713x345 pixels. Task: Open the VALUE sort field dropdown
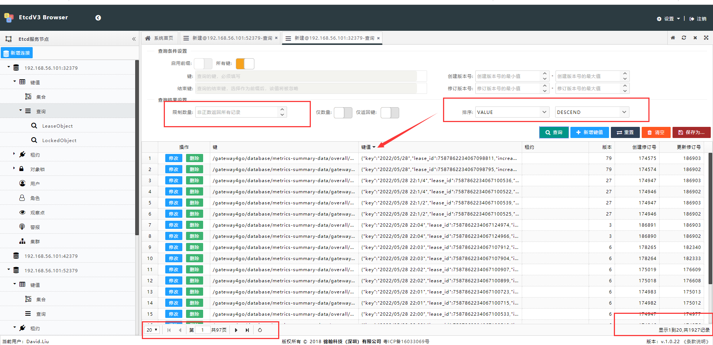pyautogui.click(x=544, y=112)
